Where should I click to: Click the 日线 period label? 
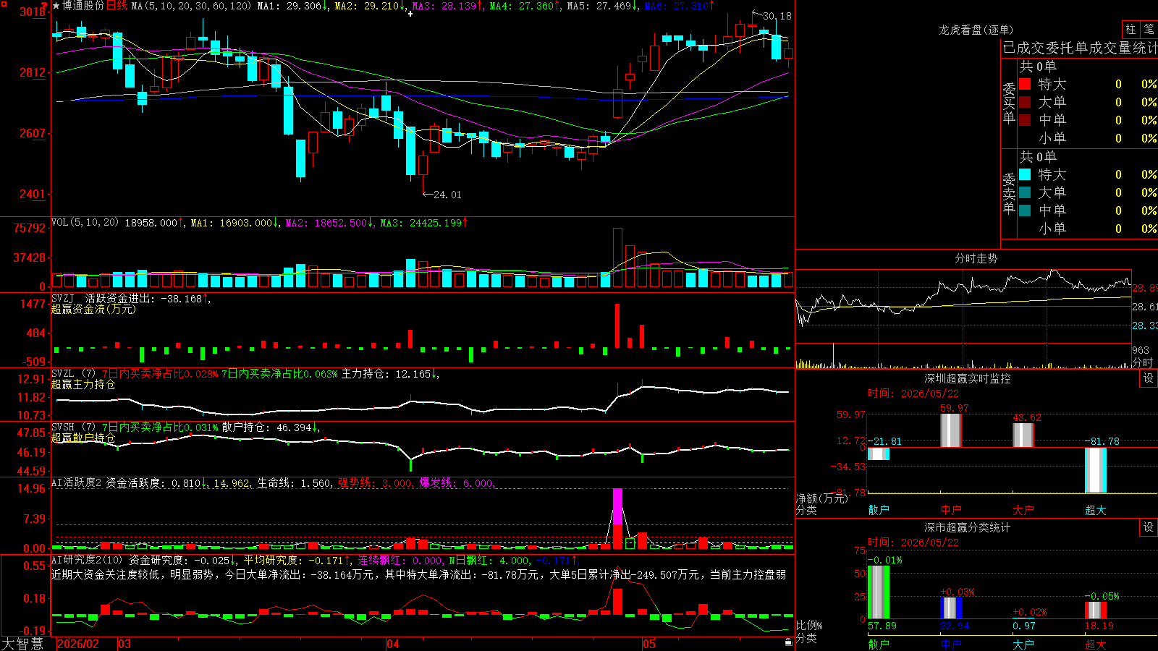(x=117, y=6)
